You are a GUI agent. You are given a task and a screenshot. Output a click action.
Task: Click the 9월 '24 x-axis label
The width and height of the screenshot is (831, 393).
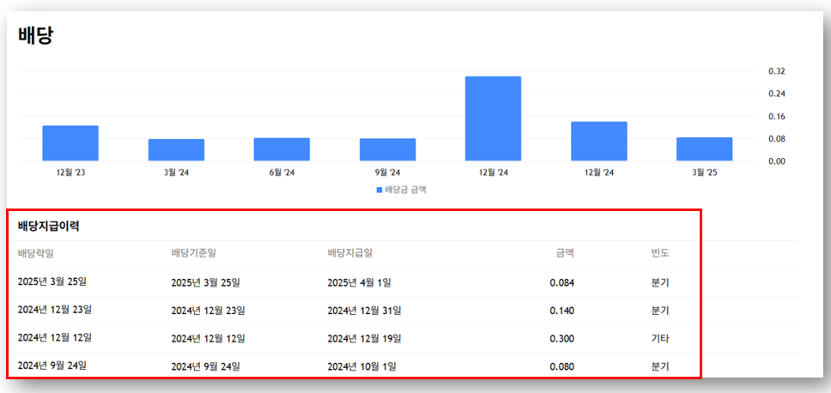coord(387,172)
